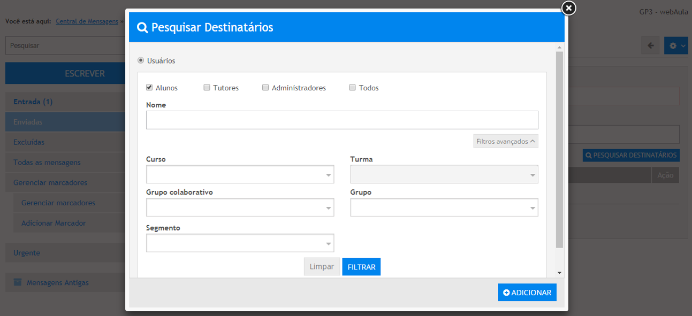Click the back arrow icon button
The image size is (692, 316).
650,45
